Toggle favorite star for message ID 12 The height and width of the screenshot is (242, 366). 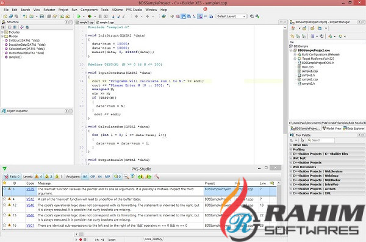coord(4,205)
